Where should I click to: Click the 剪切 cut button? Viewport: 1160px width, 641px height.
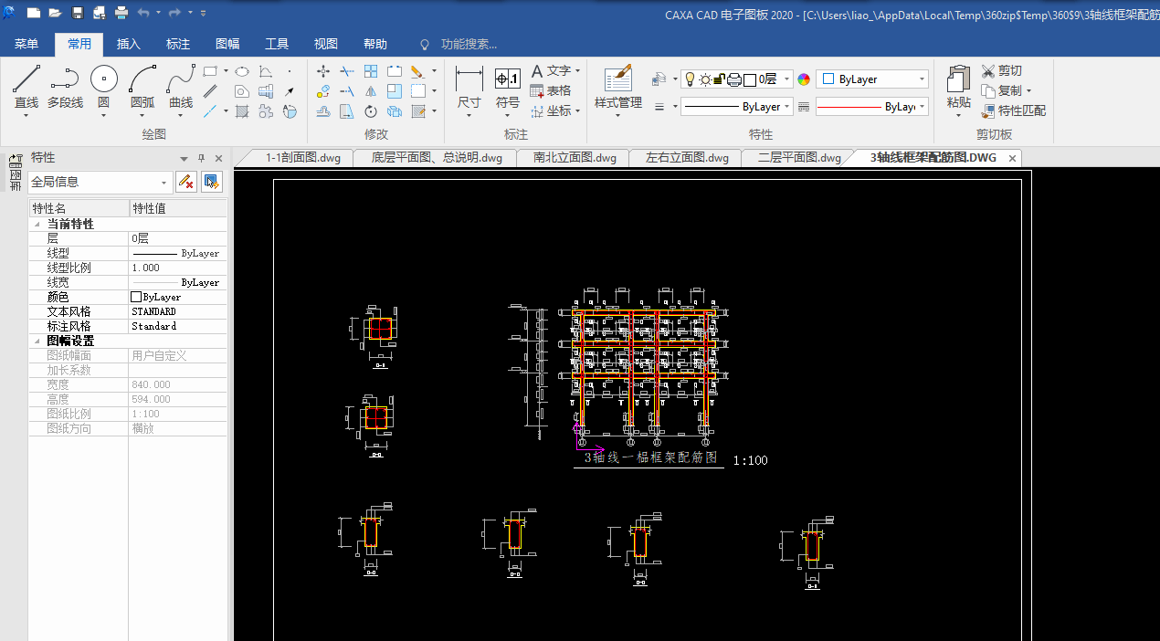pos(1002,70)
